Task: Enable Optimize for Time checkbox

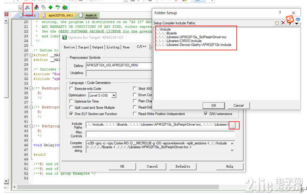Action: [x=71, y=101]
